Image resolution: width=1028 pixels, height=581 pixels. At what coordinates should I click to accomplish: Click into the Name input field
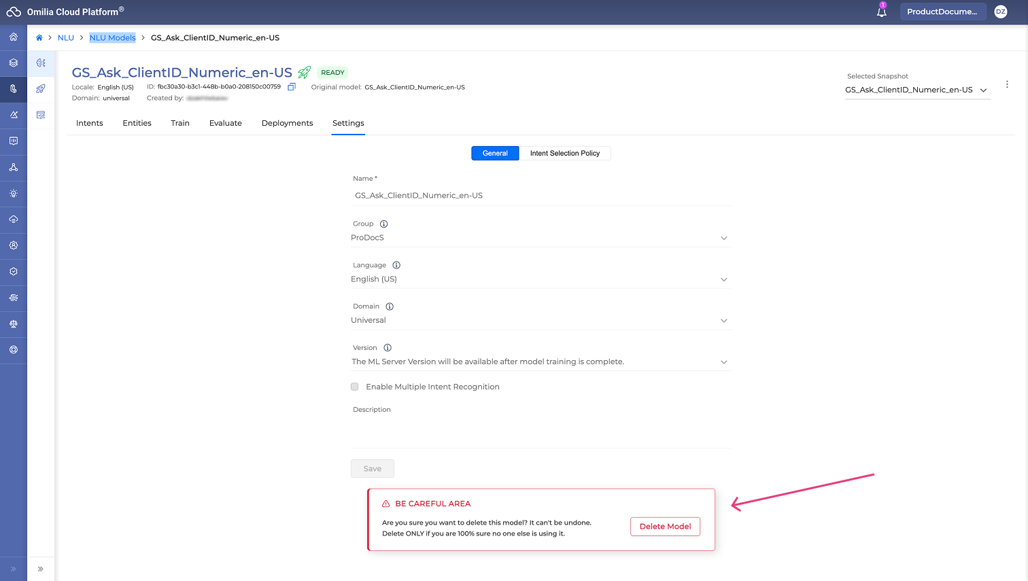pyautogui.click(x=541, y=196)
